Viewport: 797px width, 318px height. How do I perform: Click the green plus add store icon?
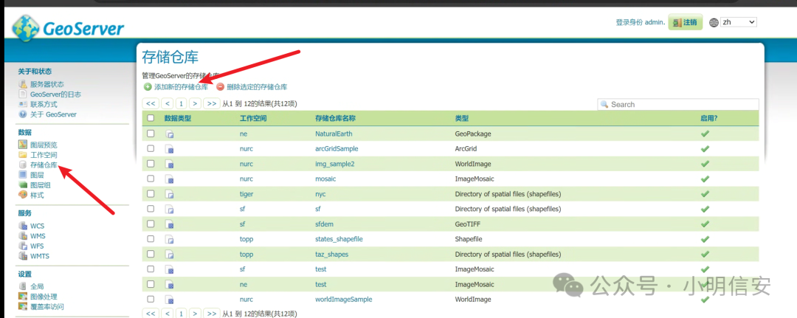click(x=148, y=87)
